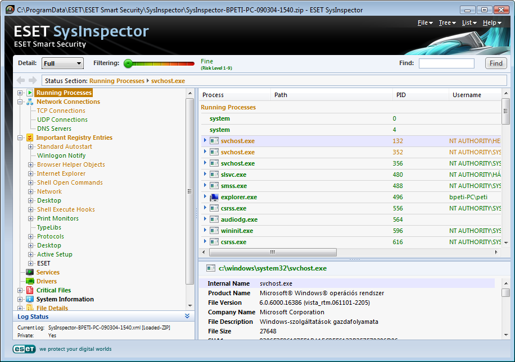The image size is (515, 362).
Task: Expand the svchost.exe PID 132 row arrow
Action: click(205, 140)
